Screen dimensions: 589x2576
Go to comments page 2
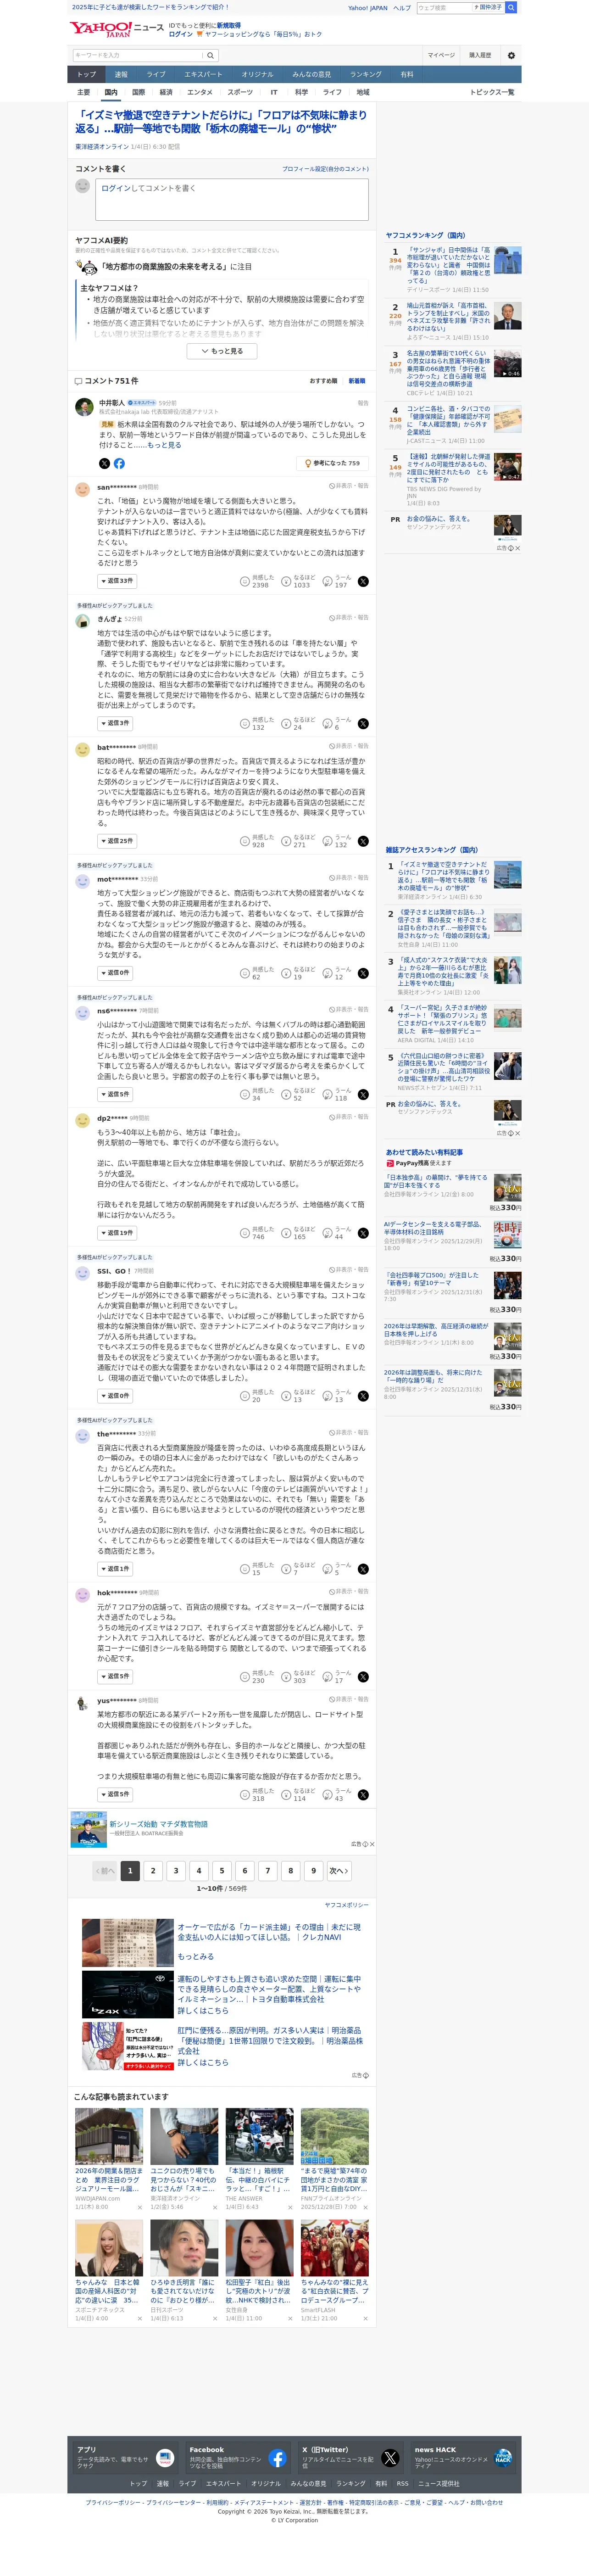[x=153, y=1871]
